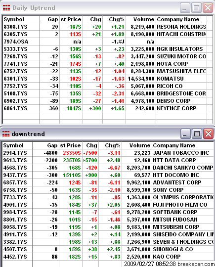Sort Daily Uptrend by Volume column header
This screenshot has height=267, width=215.
(141, 19)
